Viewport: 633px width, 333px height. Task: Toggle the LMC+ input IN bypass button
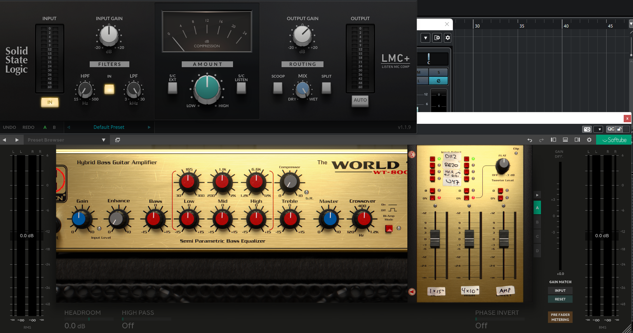pos(50,102)
